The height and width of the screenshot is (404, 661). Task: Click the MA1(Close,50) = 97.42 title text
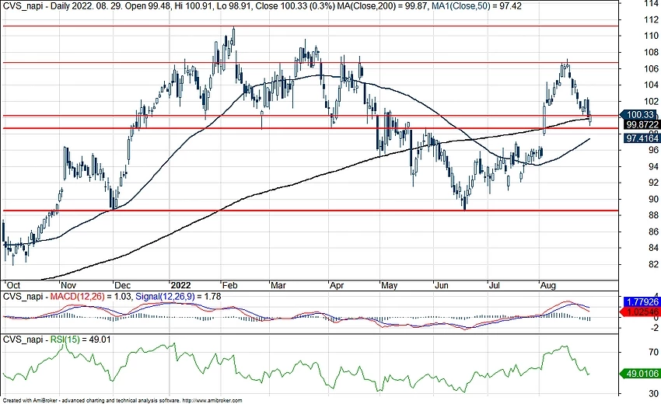[477, 6]
